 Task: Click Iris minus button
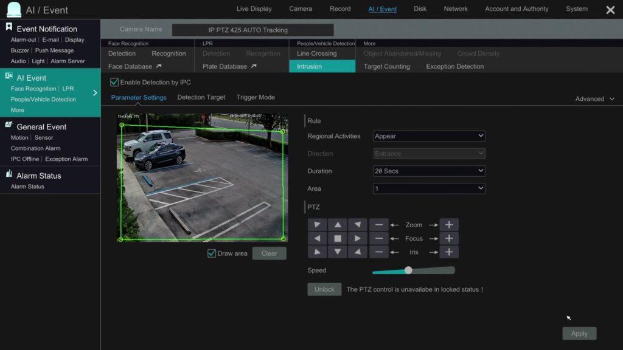pos(378,252)
